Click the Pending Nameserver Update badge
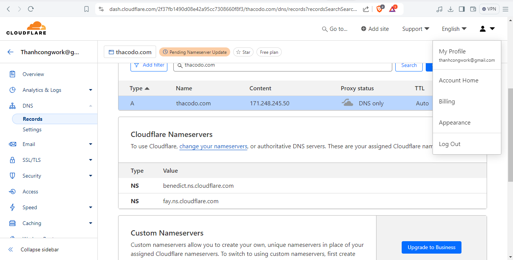The width and height of the screenshot is (513, 260). coord(194,52)
